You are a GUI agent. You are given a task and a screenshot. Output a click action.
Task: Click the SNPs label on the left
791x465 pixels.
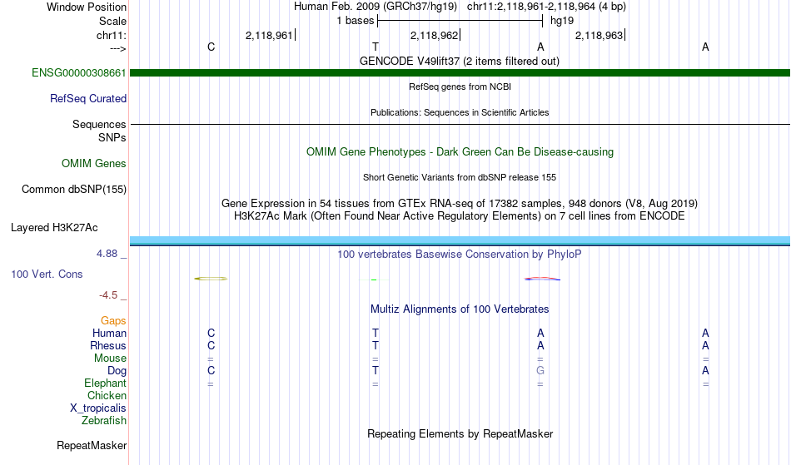pos(112,137)
